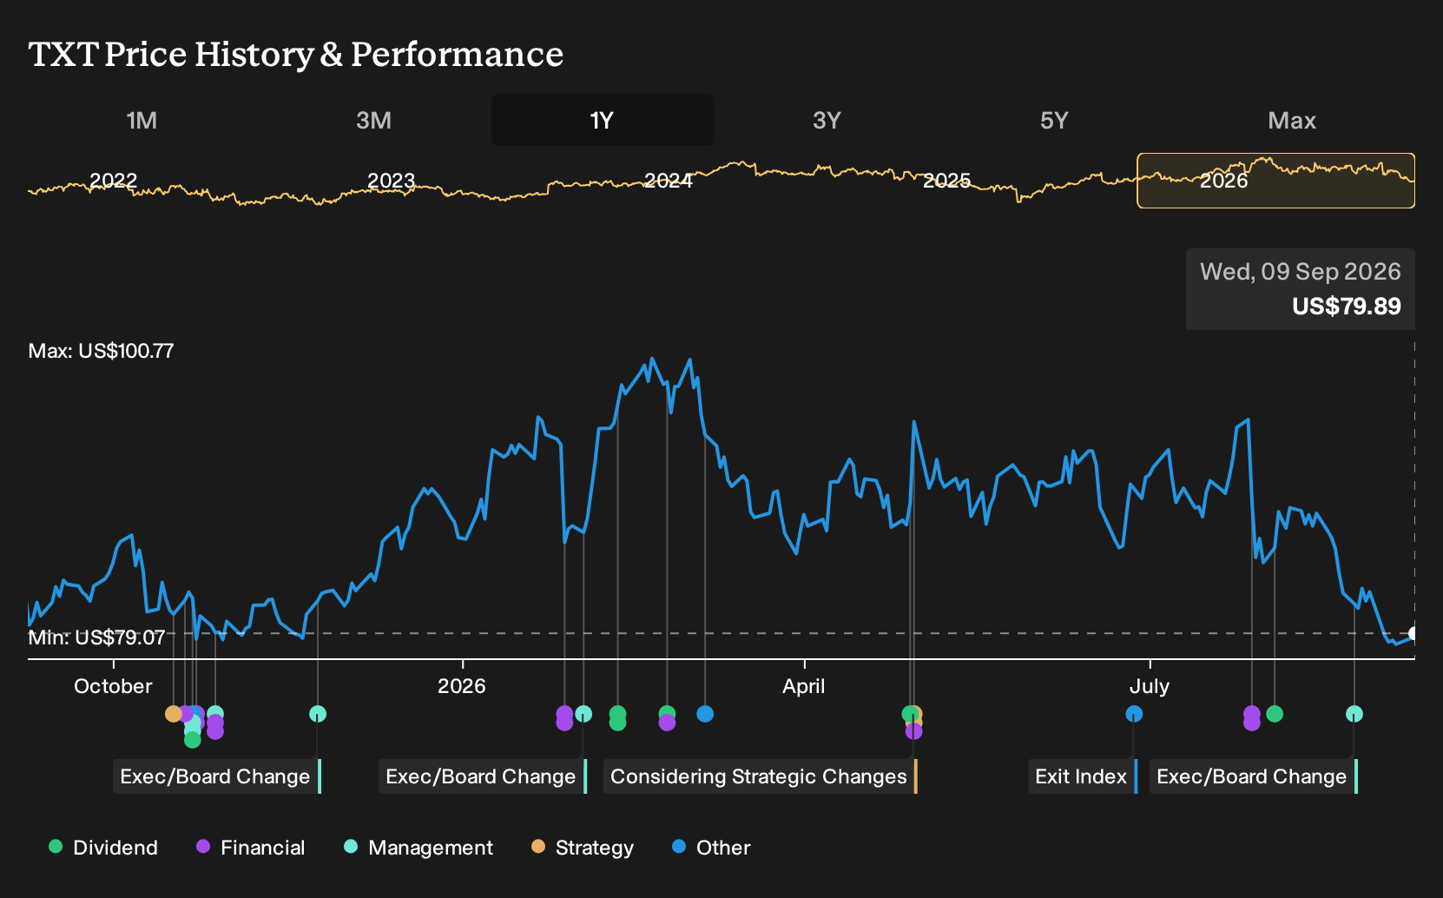Click the green Dividend marker in the October cluster
The width and height of the screenshot is (1443, 898).
tap(193, 739)
